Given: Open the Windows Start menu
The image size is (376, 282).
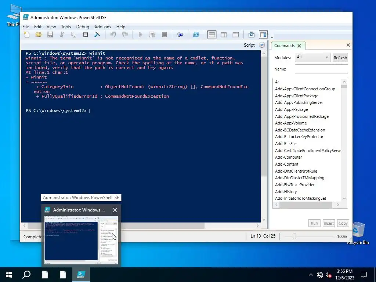Looking at the screenshot, I should [x=9, y=275].
